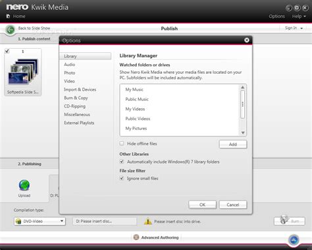The image size is (312, 250).
Task: Select Library in Options sidebar
Action: (86, 56)
